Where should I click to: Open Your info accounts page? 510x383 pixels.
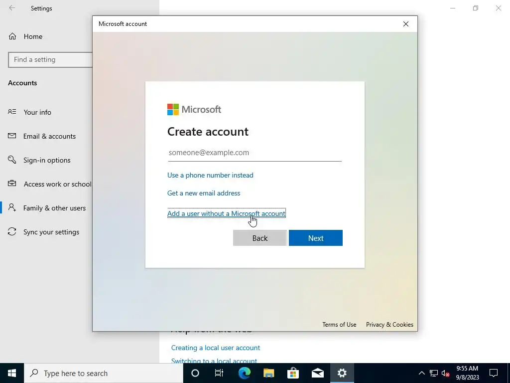click(x=37, y=112)
